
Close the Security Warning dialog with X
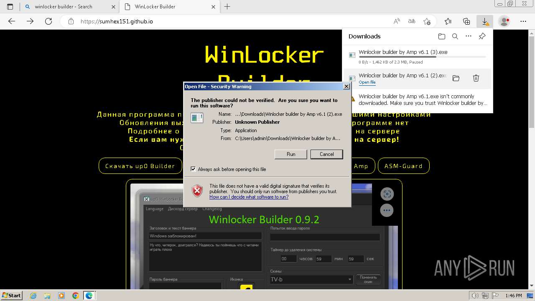coord(346,87)
